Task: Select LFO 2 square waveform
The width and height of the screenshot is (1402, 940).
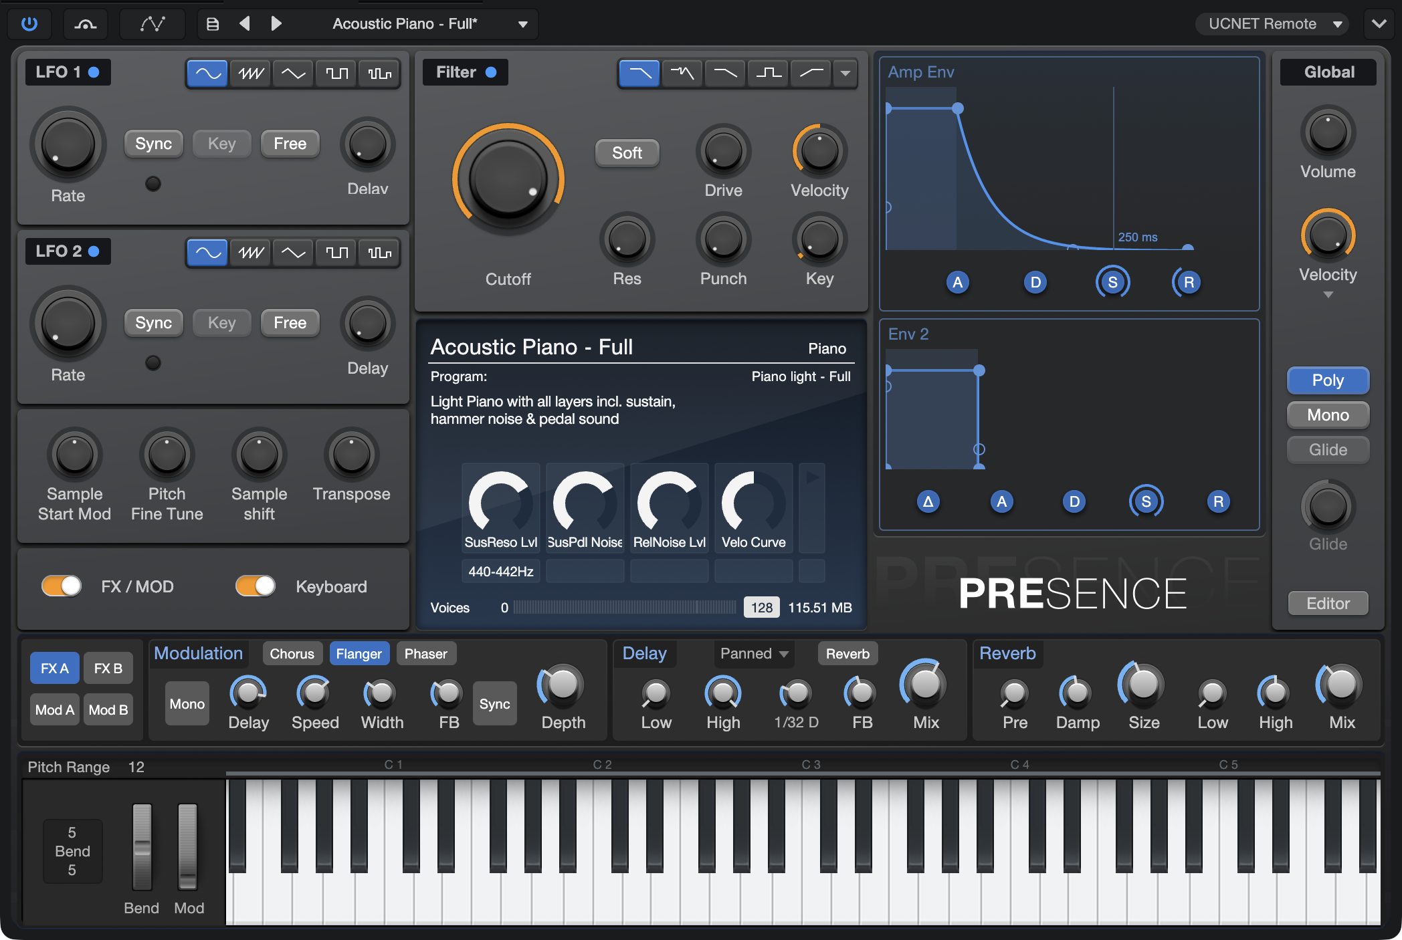Action: coord(336,253)
